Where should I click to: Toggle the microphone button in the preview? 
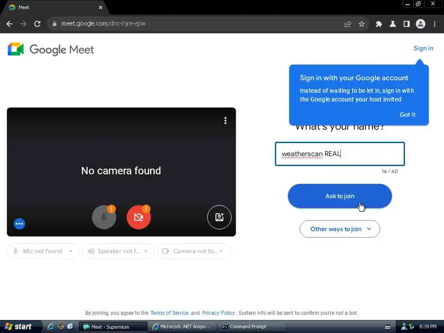[x=104, y=217]
